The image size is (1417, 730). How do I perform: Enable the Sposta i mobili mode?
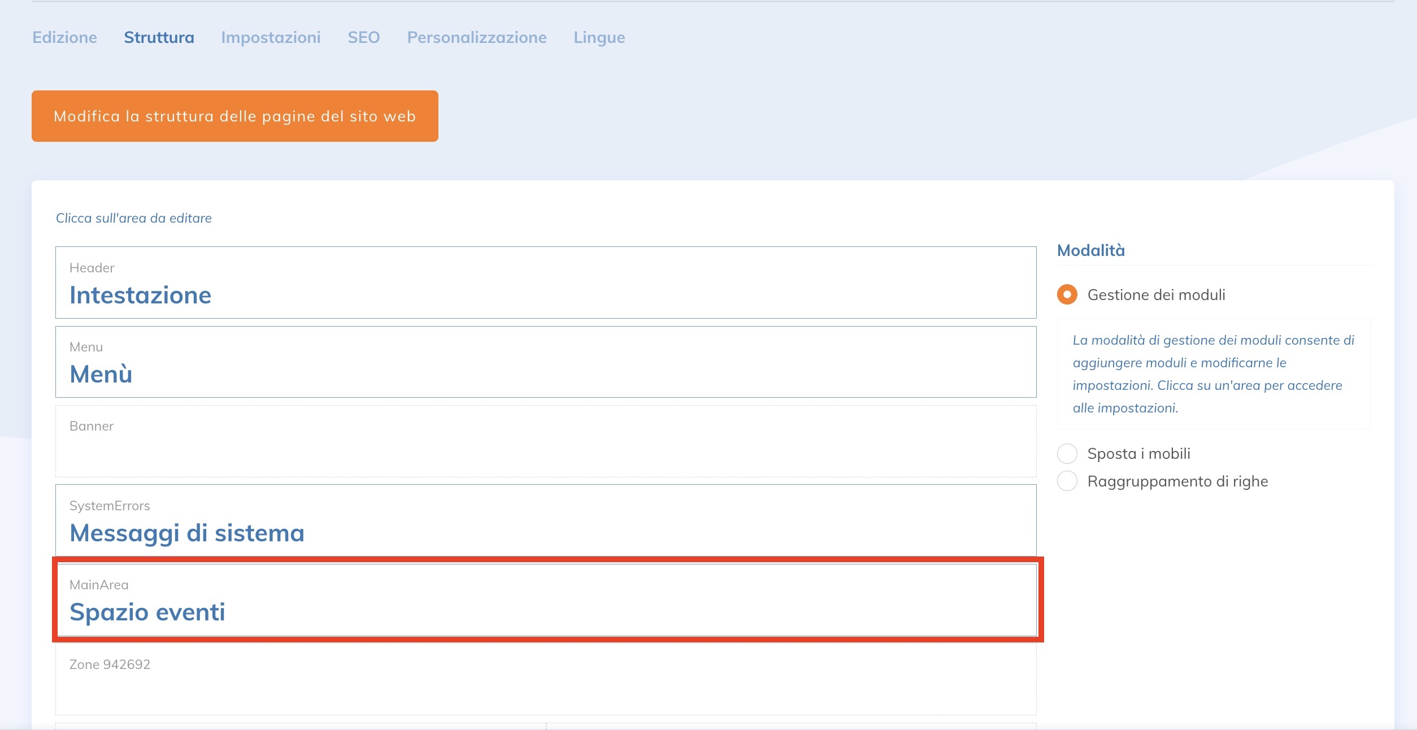click(1067, 453)
